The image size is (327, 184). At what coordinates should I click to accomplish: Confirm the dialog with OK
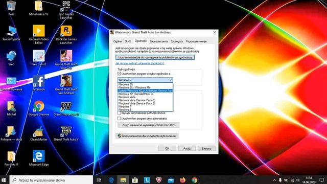[167, 148]
